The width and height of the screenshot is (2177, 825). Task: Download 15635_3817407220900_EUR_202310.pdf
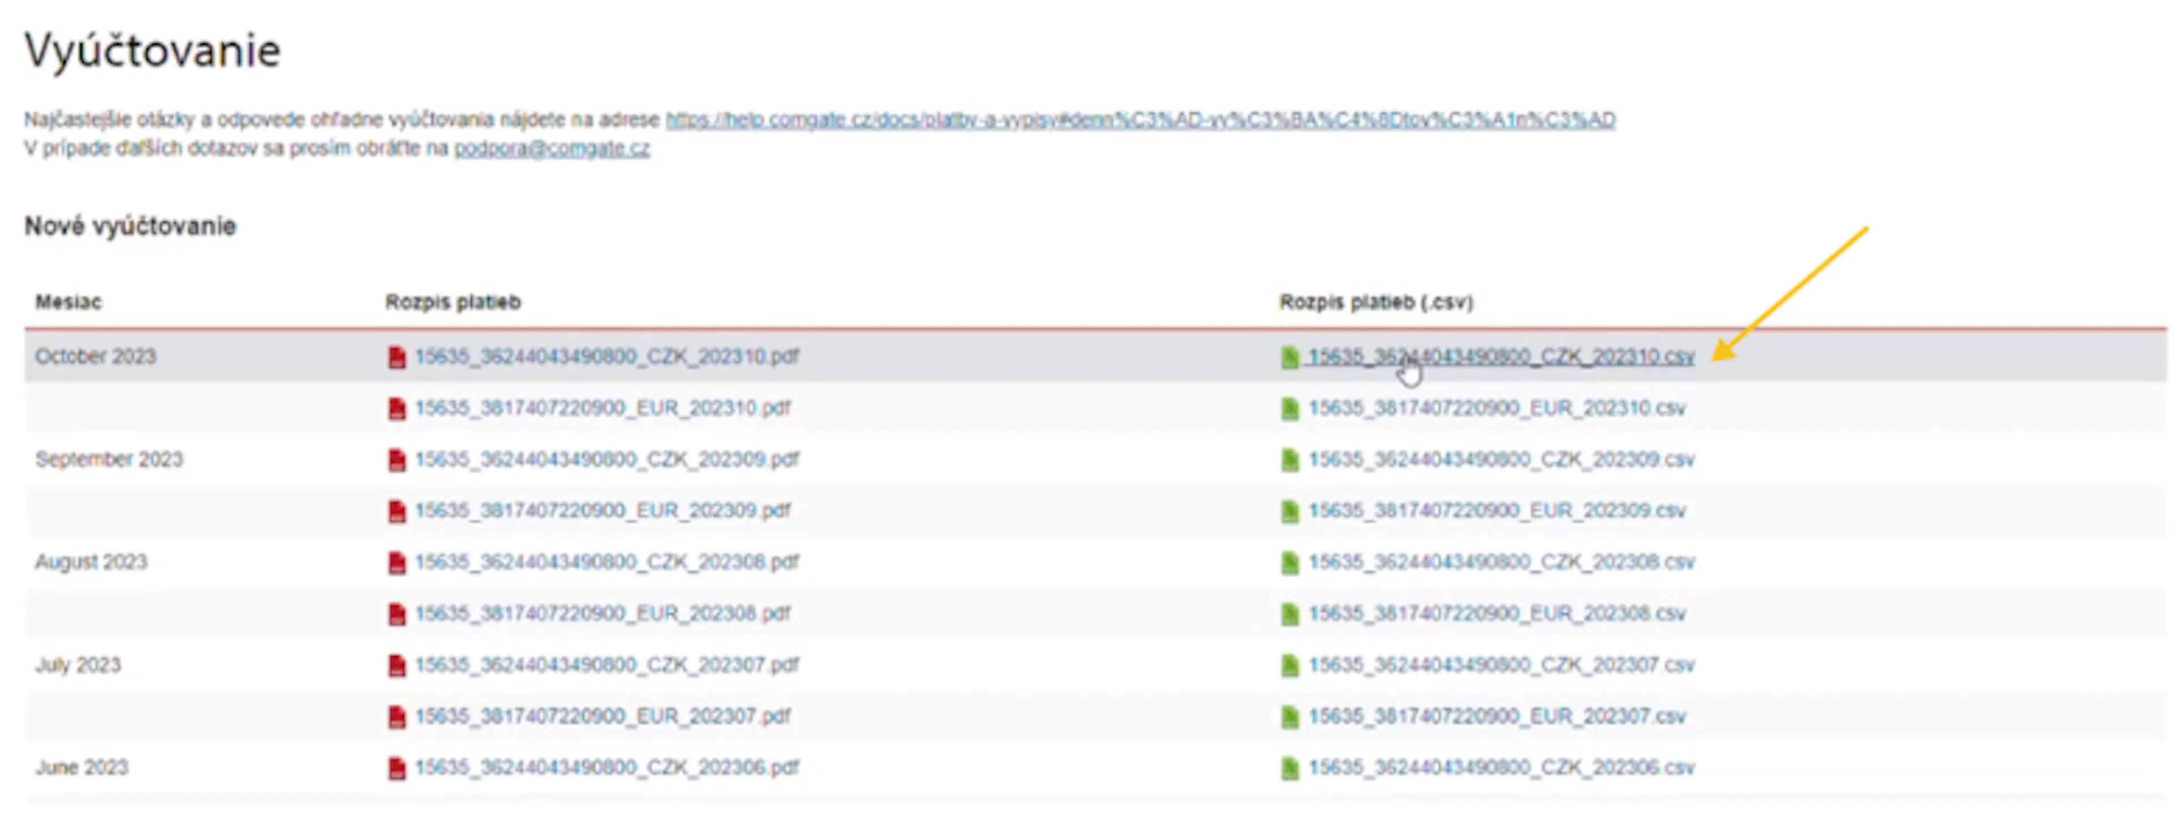(x=603, y=408)
